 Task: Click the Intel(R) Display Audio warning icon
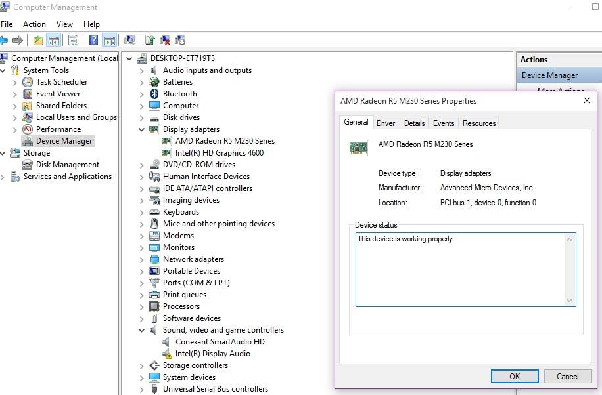click(x=167, y=354)
